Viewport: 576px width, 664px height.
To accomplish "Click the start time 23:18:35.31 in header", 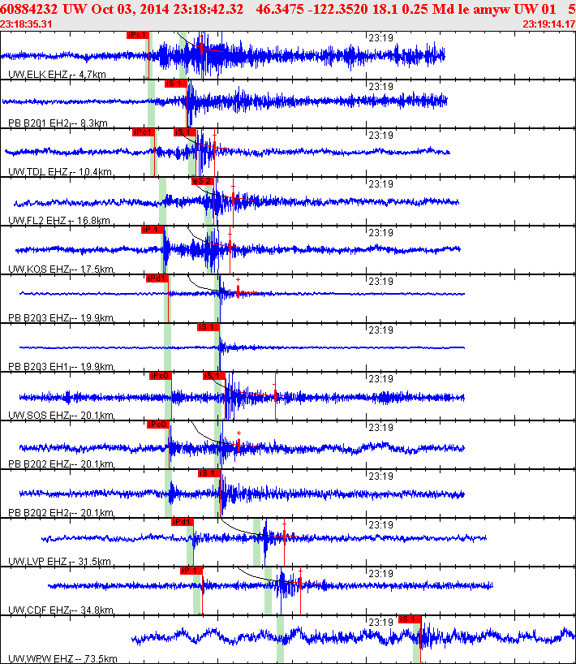I will pyautogui.click(x=26, y=24).
